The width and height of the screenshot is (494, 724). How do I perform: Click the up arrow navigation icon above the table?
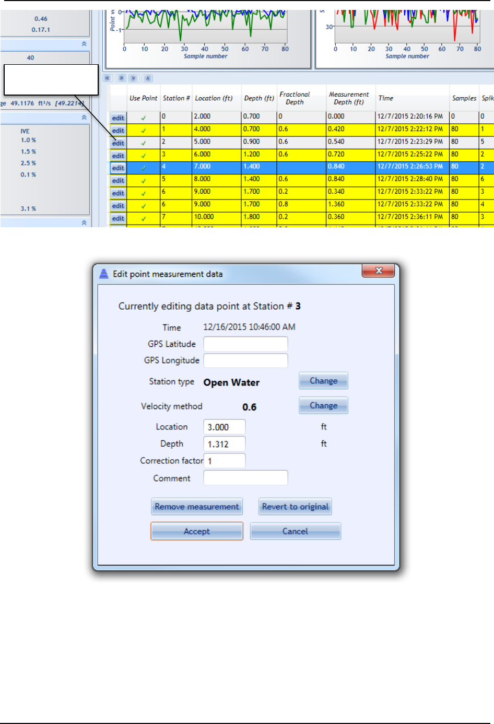(x=148, y=78)
